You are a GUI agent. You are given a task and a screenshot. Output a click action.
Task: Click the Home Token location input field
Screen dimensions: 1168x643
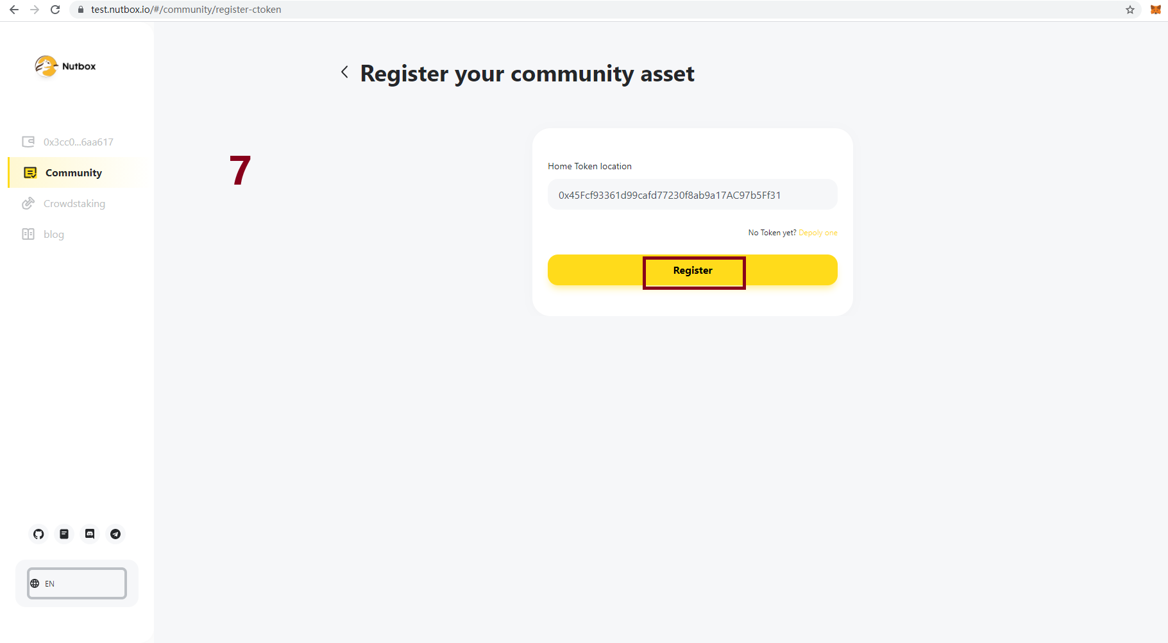[x=693, y=195]
